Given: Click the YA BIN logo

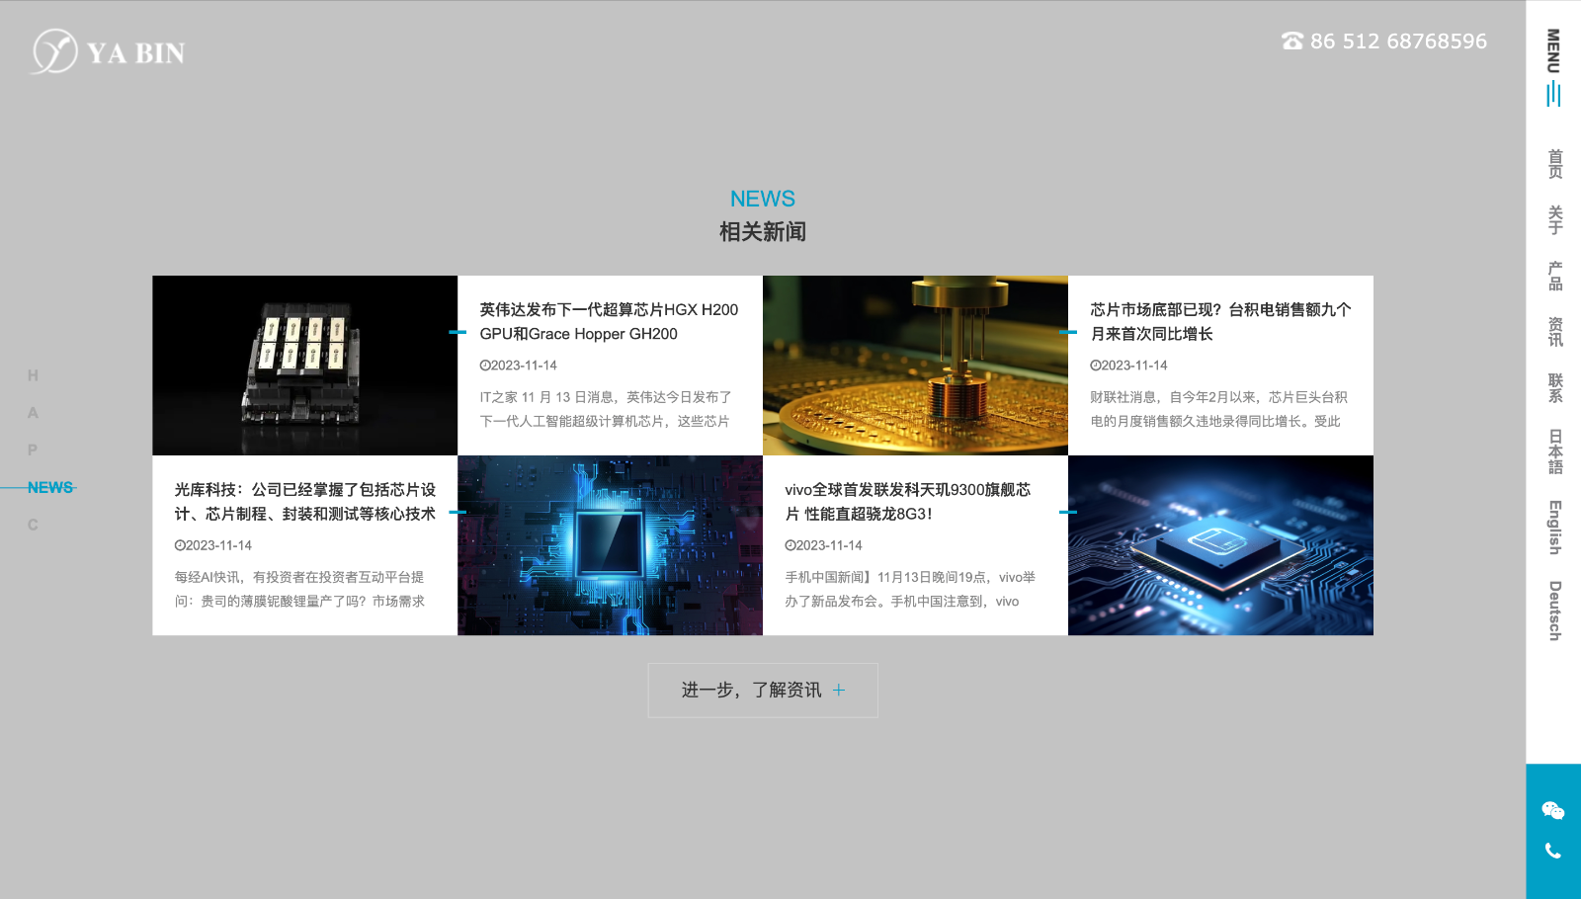Looking at the screenshot, I should [108, 51].
